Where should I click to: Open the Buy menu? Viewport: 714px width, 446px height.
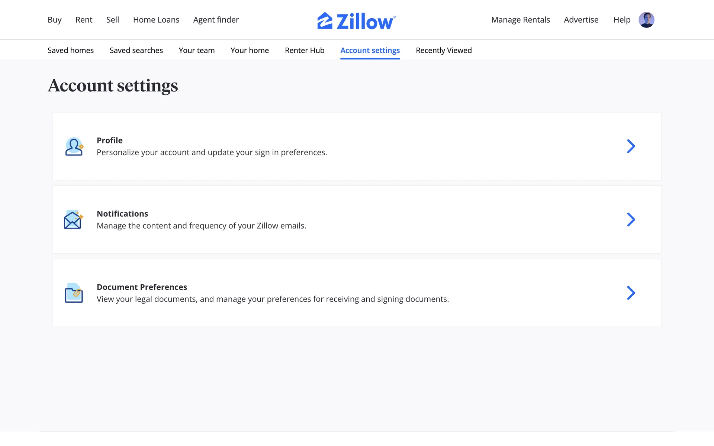tap(54, 20)
